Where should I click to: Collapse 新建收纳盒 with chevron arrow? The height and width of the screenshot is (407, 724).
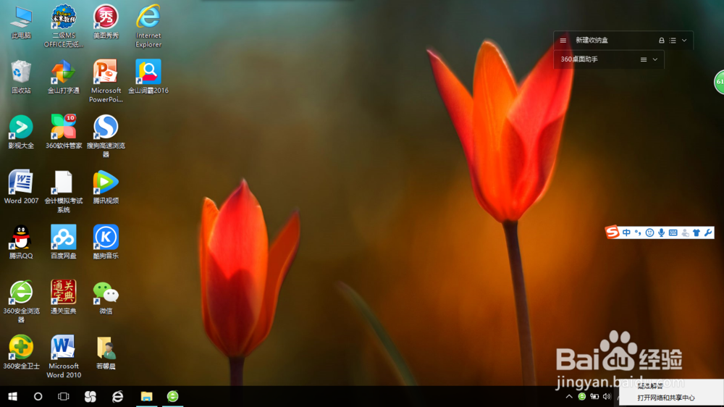(x=684, y=40)
